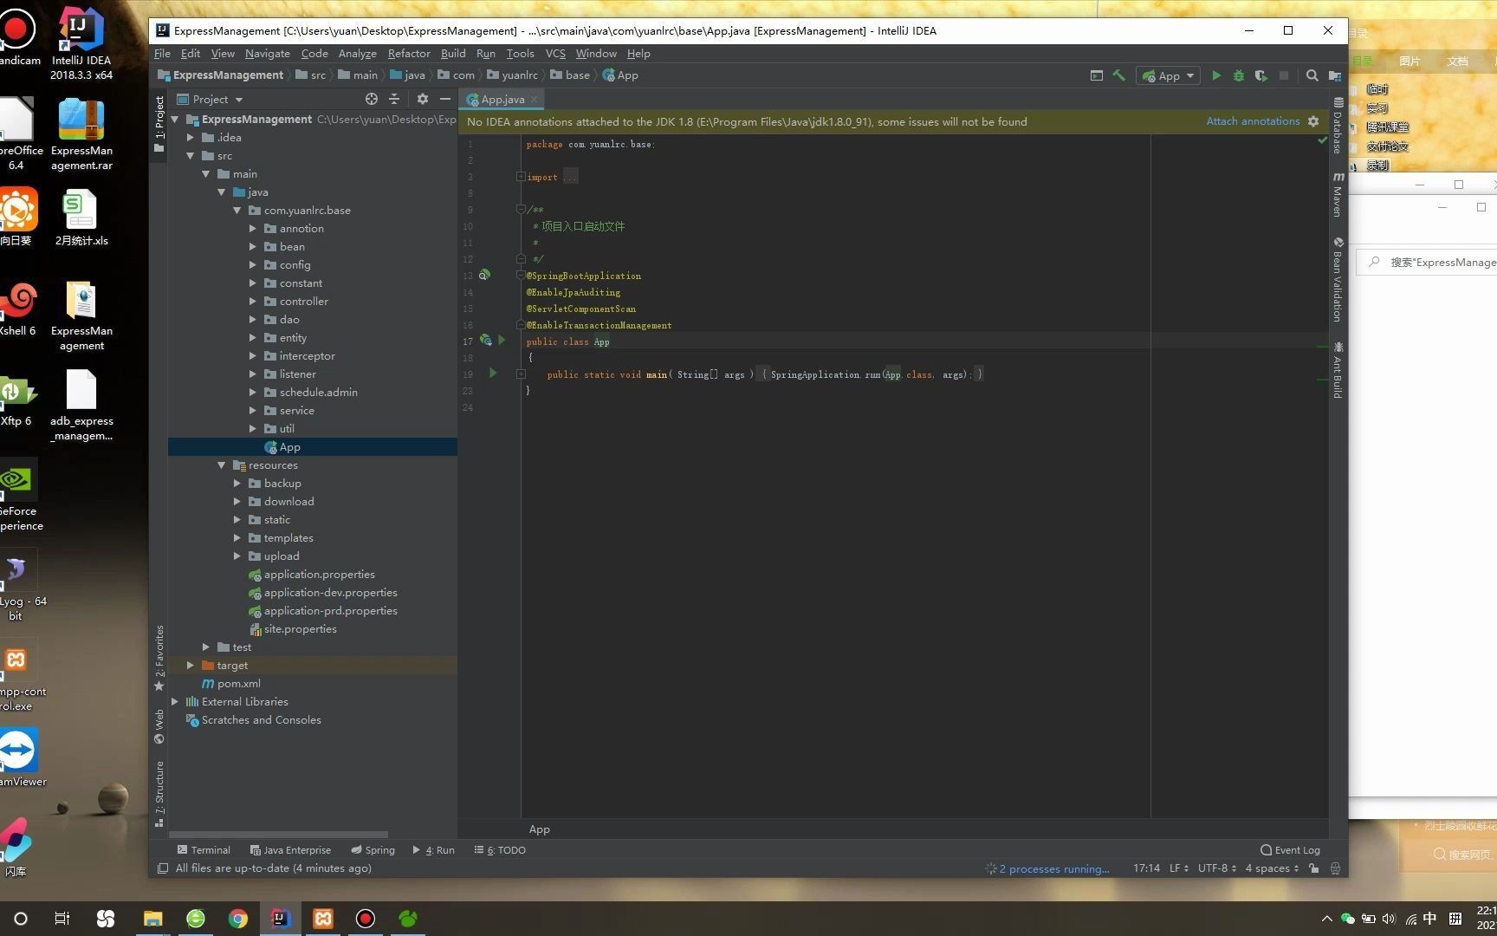Run App with coverage icon
The height and width of the screenshot is (936, 1497).
[x=1261, y=76]
